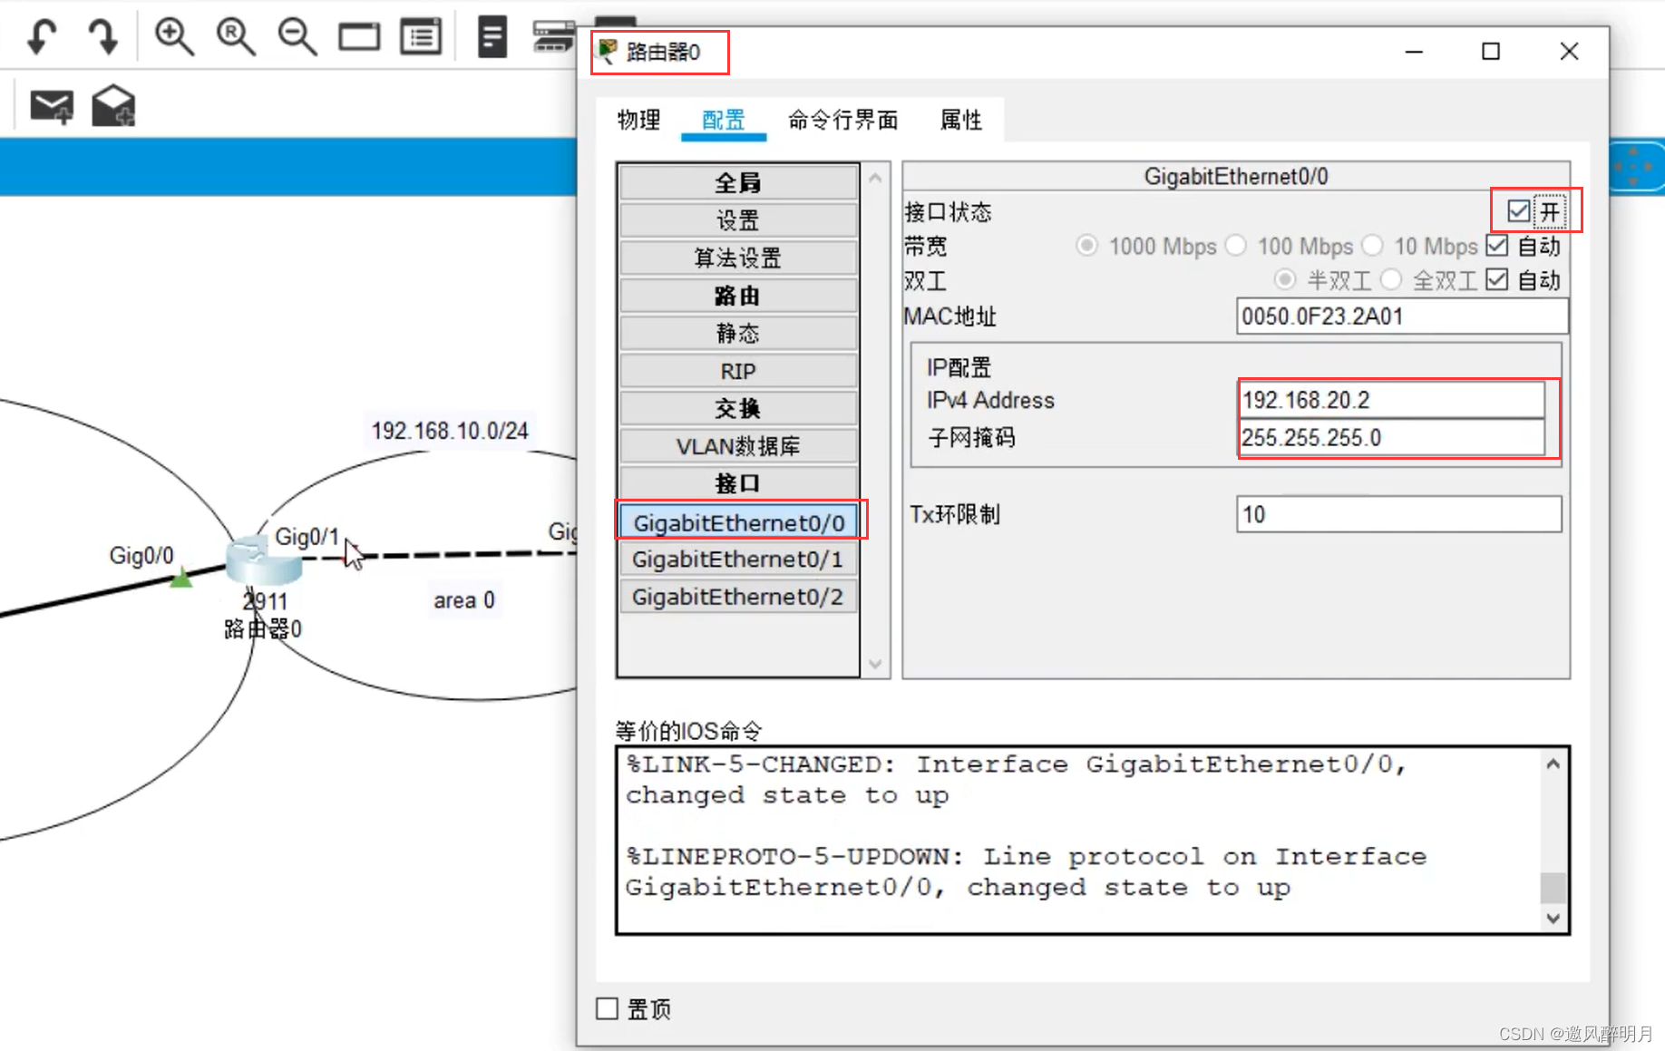Select GigabitEthernet0/0 interface

(738, 522)
